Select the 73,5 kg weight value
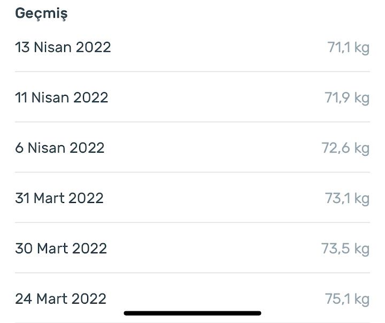Image resolution: width=385 pixels, height=323 pixels. (345, 249)
